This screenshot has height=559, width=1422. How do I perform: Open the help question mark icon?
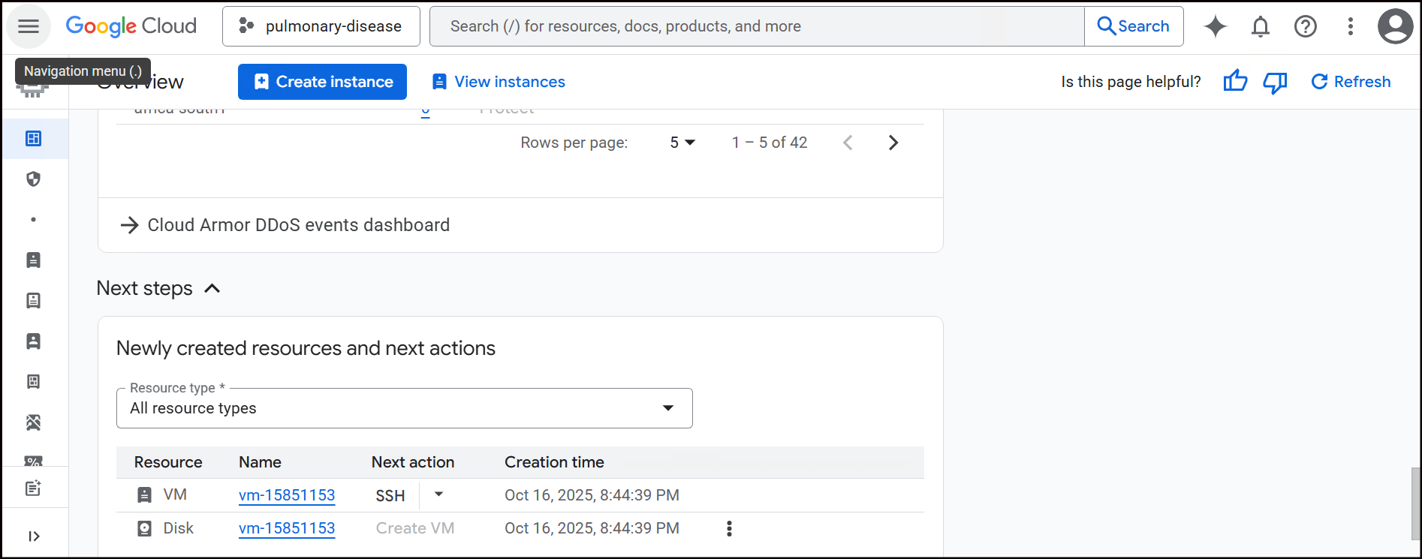pos(1305,26)
